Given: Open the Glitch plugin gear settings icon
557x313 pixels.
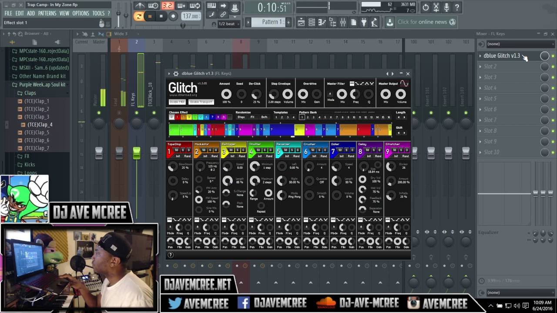Looking at the screenshot, I should [176, 73].
